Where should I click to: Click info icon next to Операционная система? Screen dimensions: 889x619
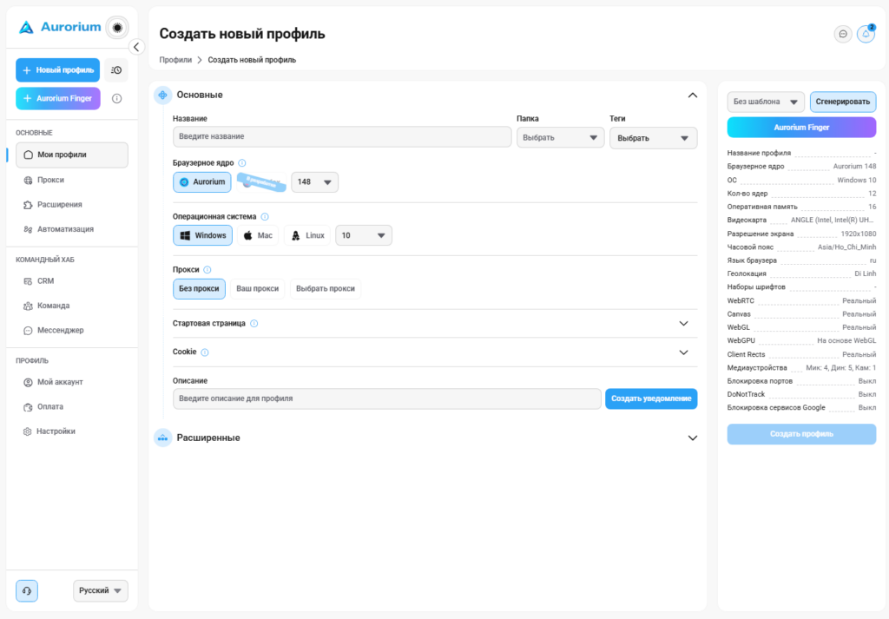coord(265,216)
